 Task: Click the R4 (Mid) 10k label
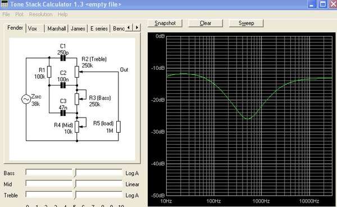63,128
